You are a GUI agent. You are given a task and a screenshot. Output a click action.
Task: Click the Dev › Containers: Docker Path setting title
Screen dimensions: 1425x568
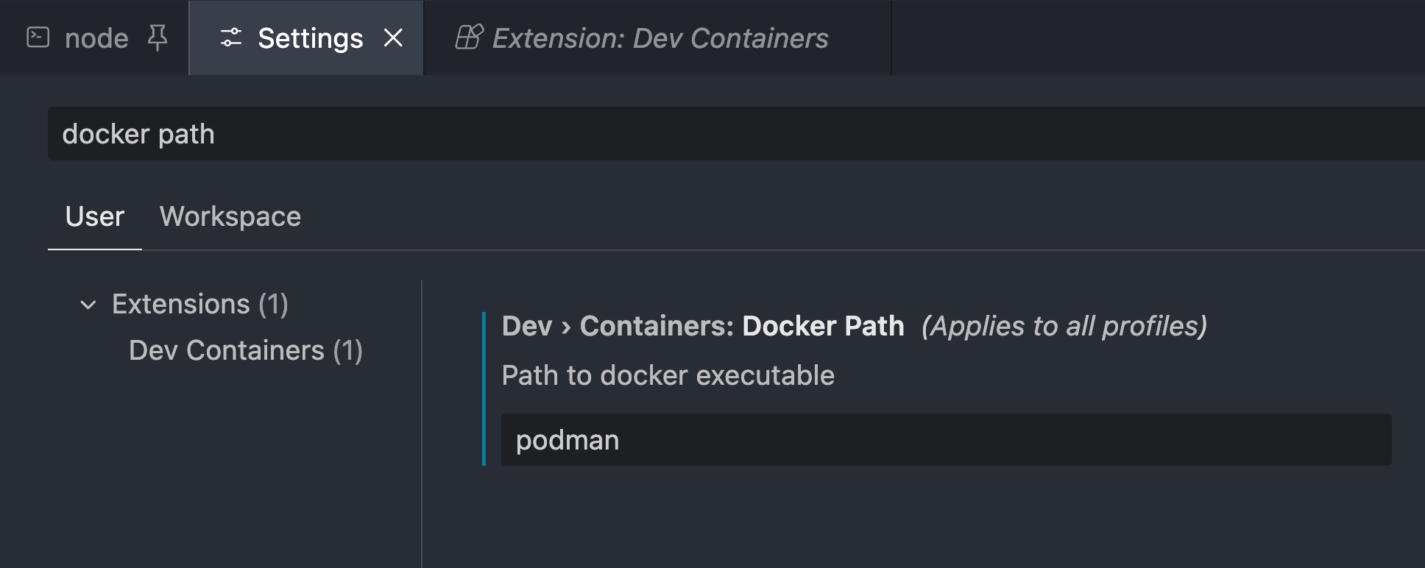tap(703, 326)
